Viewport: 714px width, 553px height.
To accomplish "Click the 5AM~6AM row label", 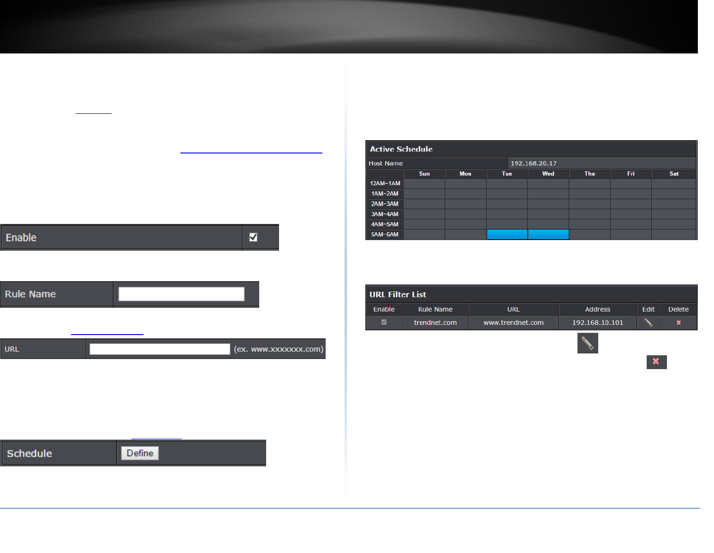I will point(385,235).
